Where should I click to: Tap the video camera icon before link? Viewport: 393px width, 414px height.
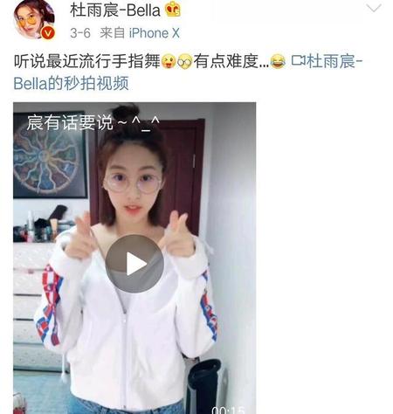tap(298, 61)
